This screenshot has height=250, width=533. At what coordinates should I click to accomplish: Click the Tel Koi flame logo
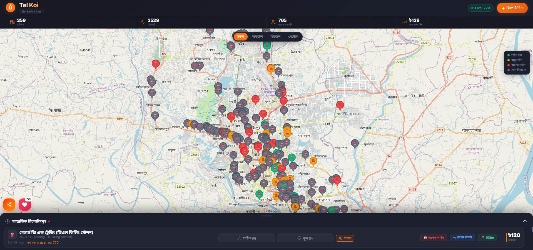11,7
